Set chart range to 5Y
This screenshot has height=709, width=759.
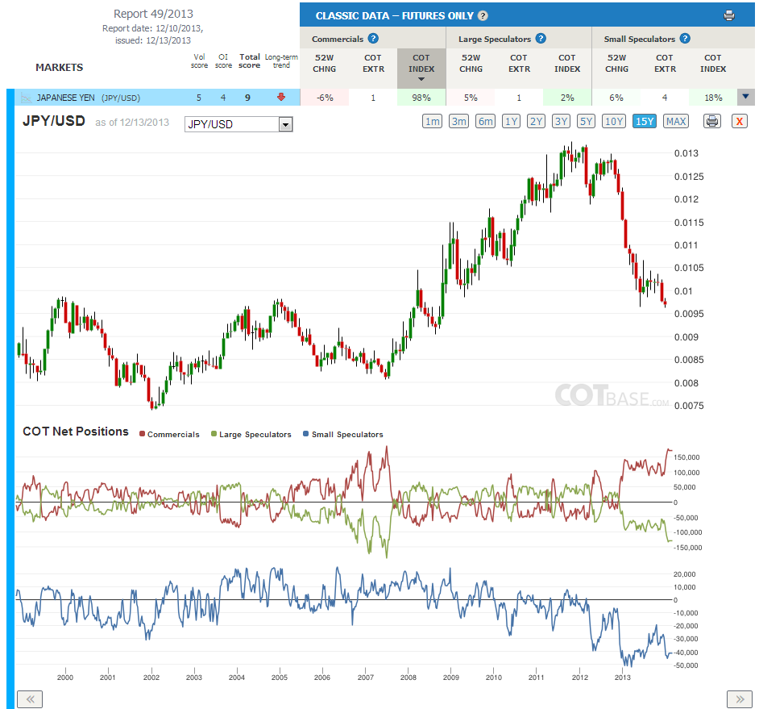587,121
